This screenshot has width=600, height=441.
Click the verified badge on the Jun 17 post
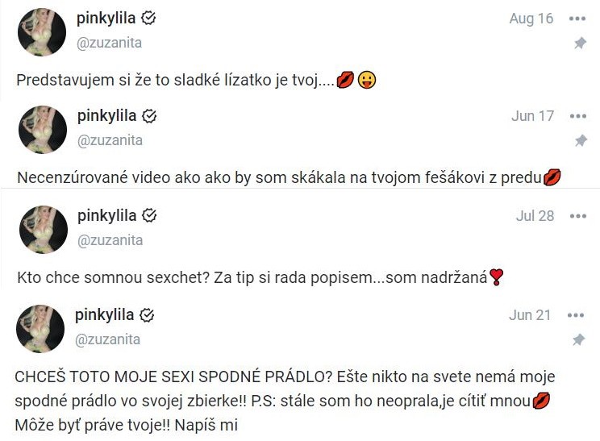(149, 116)
